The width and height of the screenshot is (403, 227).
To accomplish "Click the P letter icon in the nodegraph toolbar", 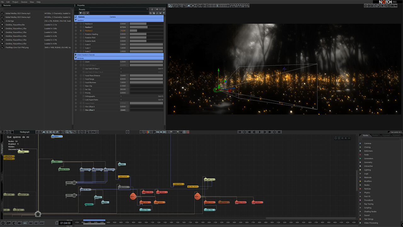I will pos(57,132).
